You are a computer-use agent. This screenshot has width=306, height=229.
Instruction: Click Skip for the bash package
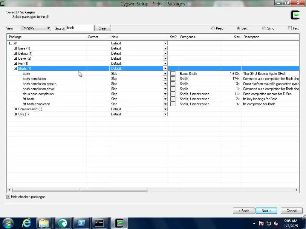pyautogui.click(x=114, y=74)
